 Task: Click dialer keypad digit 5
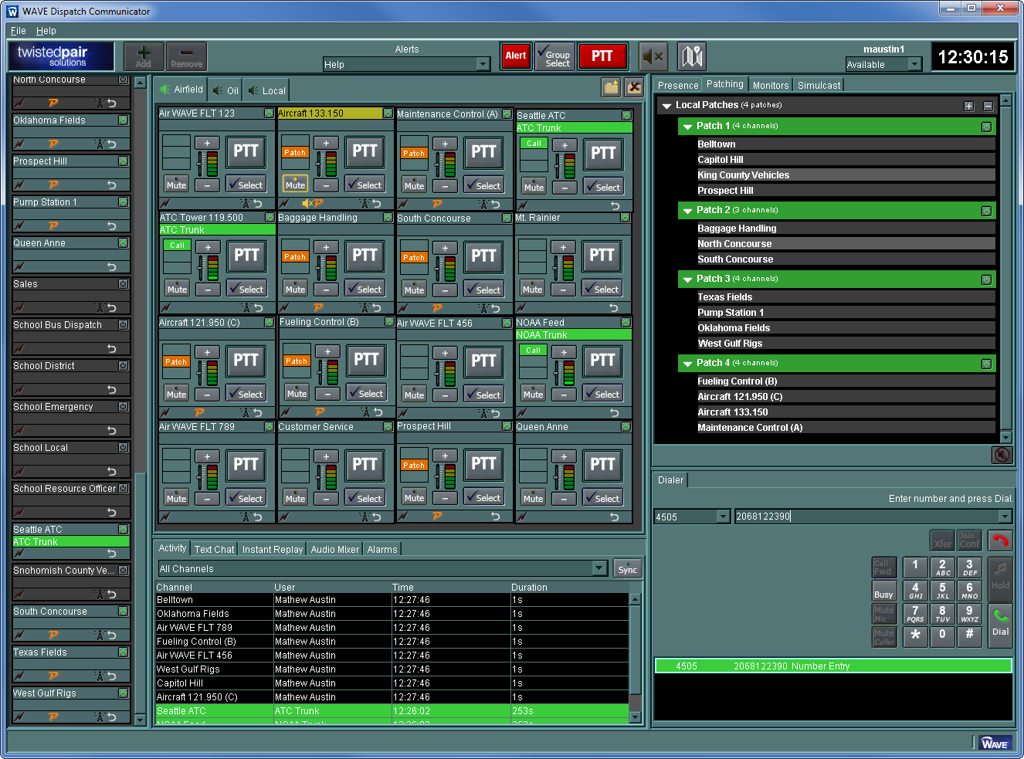pos(943,591)
